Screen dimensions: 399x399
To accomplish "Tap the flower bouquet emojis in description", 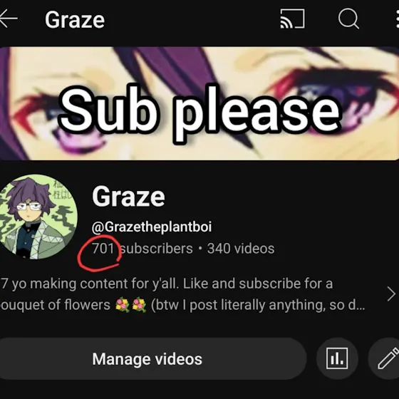I will 131,305.
